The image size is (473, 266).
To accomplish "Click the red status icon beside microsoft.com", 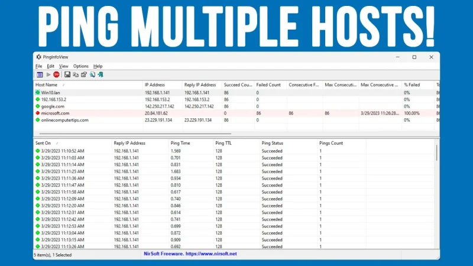I will coord(38,113).
